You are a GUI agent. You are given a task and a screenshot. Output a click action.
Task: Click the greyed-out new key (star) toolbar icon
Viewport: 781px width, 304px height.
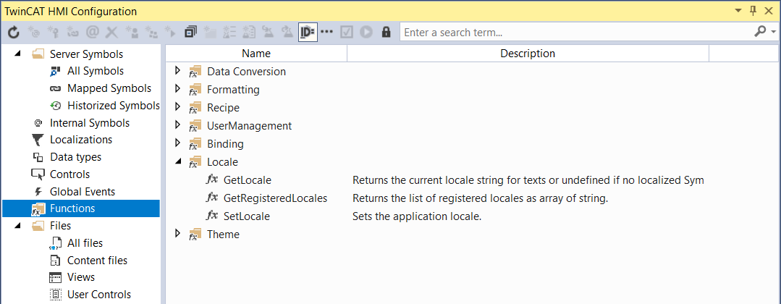click(54, 33)
